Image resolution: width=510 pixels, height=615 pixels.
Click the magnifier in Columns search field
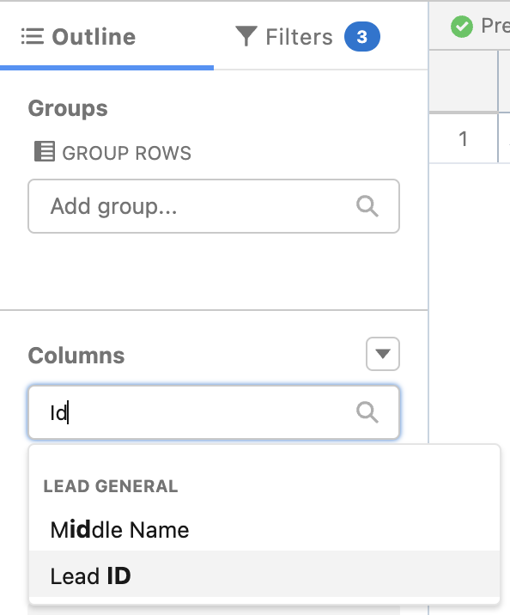pos(367,412)
